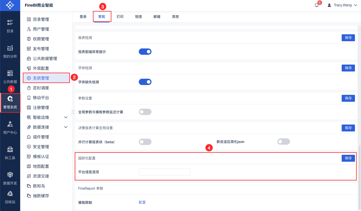Expand the 数据连接 submenu arrow
The width and height of the screenshot is (361, 211).
point(66,127)
